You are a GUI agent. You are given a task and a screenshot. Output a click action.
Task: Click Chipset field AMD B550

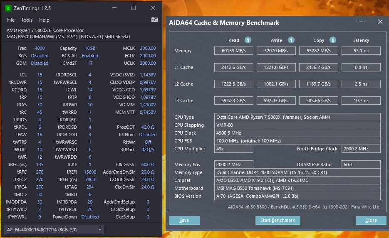[x=297, y=180]
